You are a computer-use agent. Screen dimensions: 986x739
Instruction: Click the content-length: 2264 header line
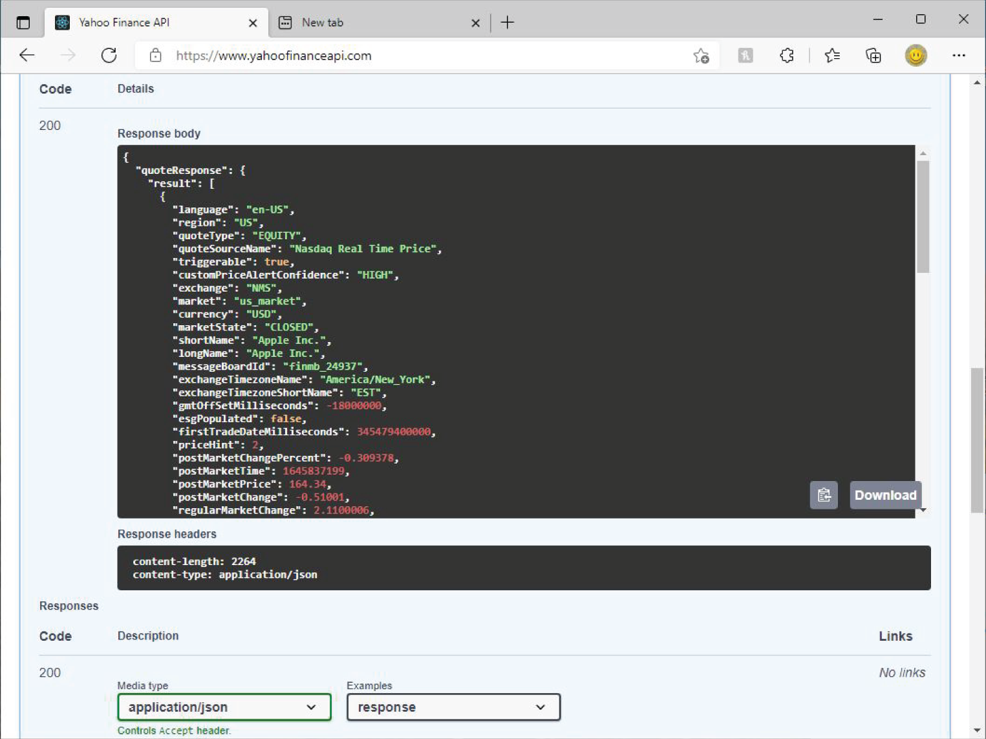(194, 561)
